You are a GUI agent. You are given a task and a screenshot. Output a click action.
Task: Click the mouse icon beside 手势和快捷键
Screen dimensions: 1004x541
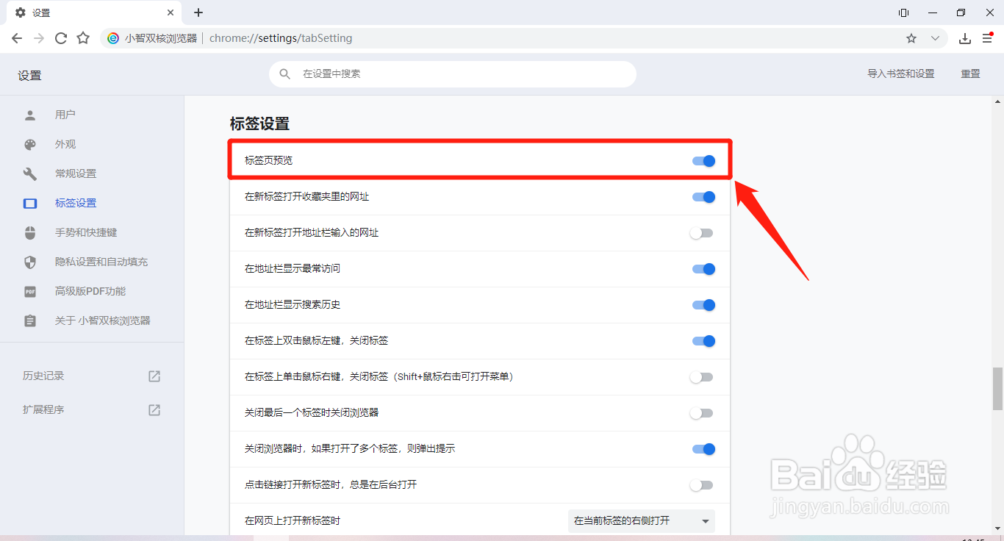(30, 232)
